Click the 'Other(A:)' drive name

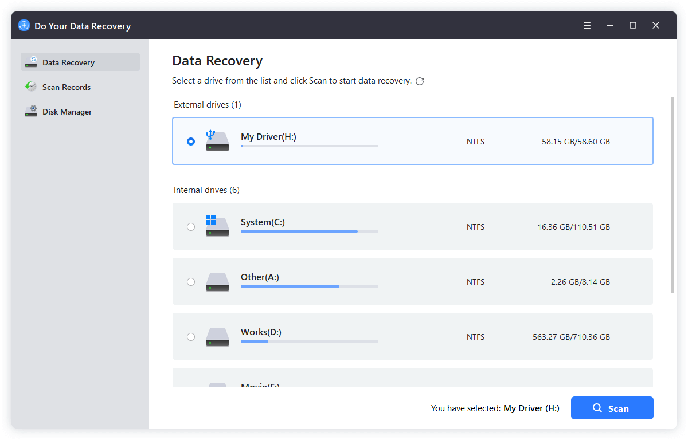pyautogui.click(x=260, y=277)
